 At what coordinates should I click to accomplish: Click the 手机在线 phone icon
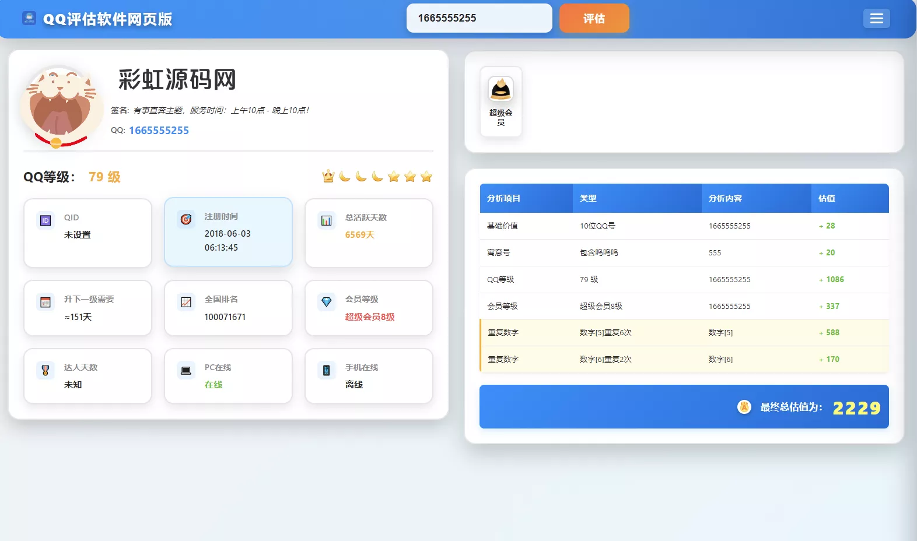tap(327, 370)
